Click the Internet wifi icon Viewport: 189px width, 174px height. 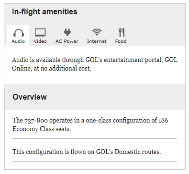pyautogui.click(x=97, y=32)
